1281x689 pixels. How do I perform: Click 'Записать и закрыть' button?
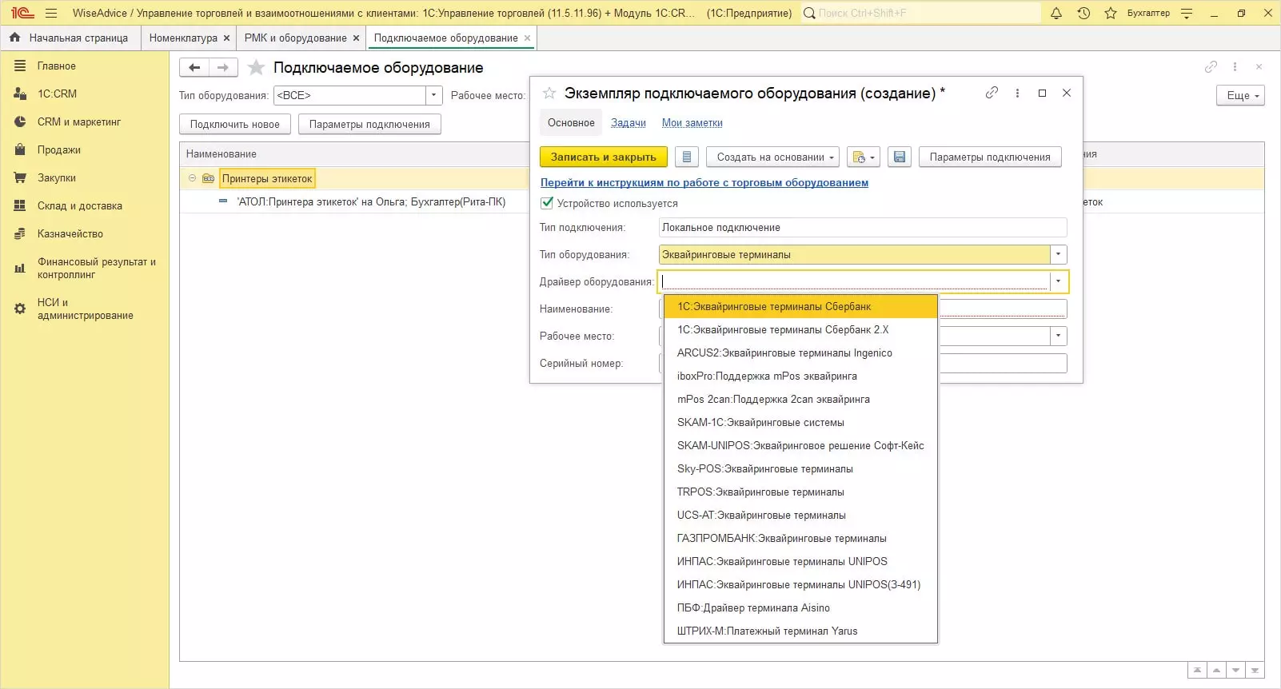pyautogui.click(x=603, y=157)
